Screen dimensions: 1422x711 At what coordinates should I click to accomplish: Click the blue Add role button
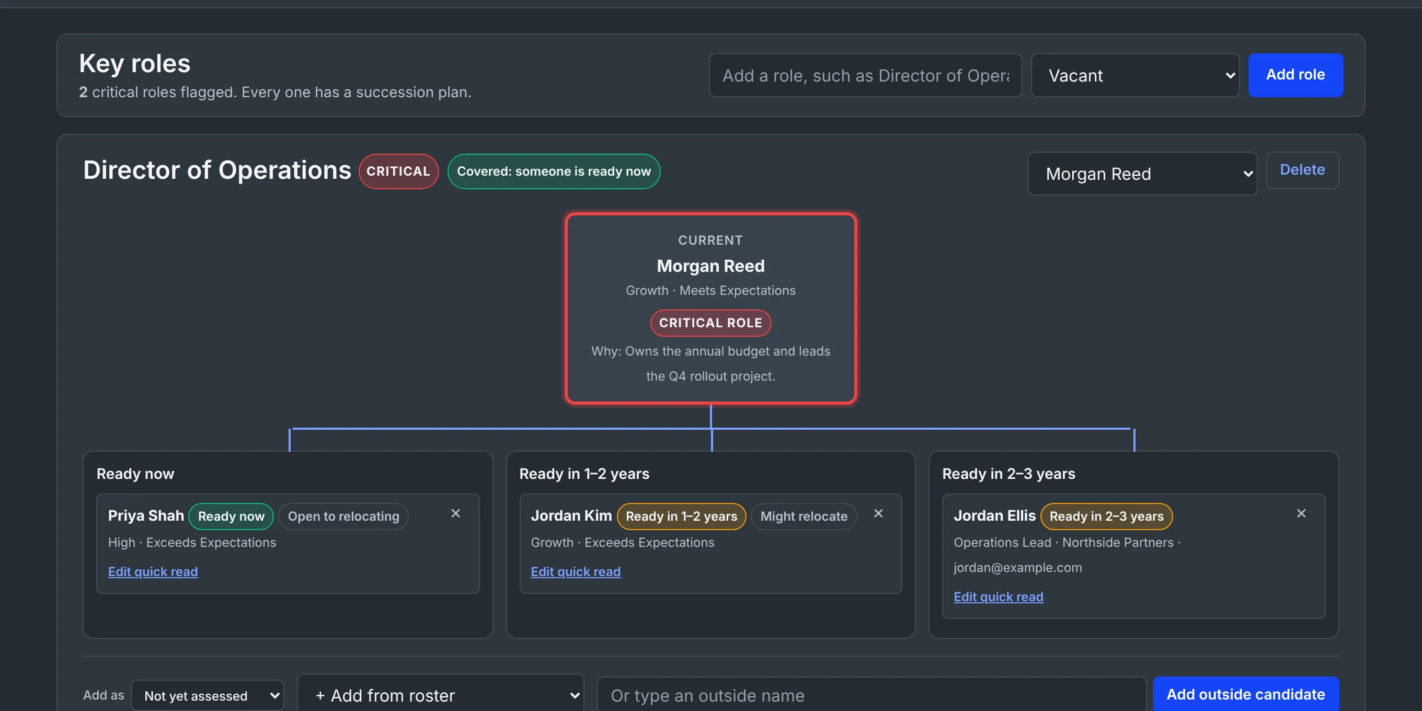coord(1295,75)
